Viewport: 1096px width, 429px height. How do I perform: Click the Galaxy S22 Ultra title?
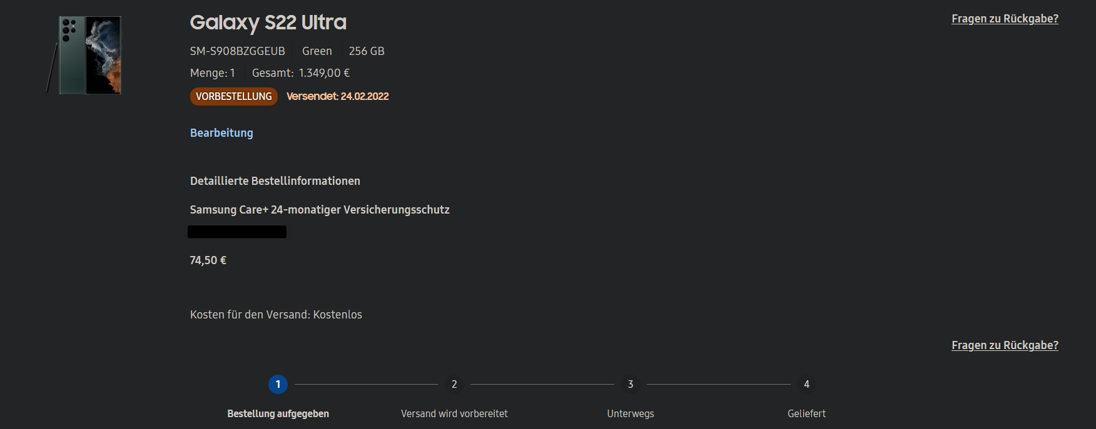click(268, 22)
